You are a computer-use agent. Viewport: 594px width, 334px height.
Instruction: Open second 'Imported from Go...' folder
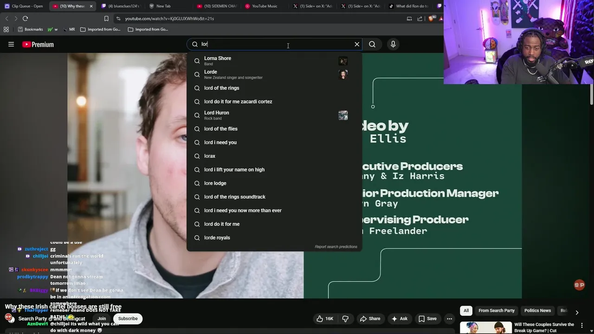tap(148, 29)
